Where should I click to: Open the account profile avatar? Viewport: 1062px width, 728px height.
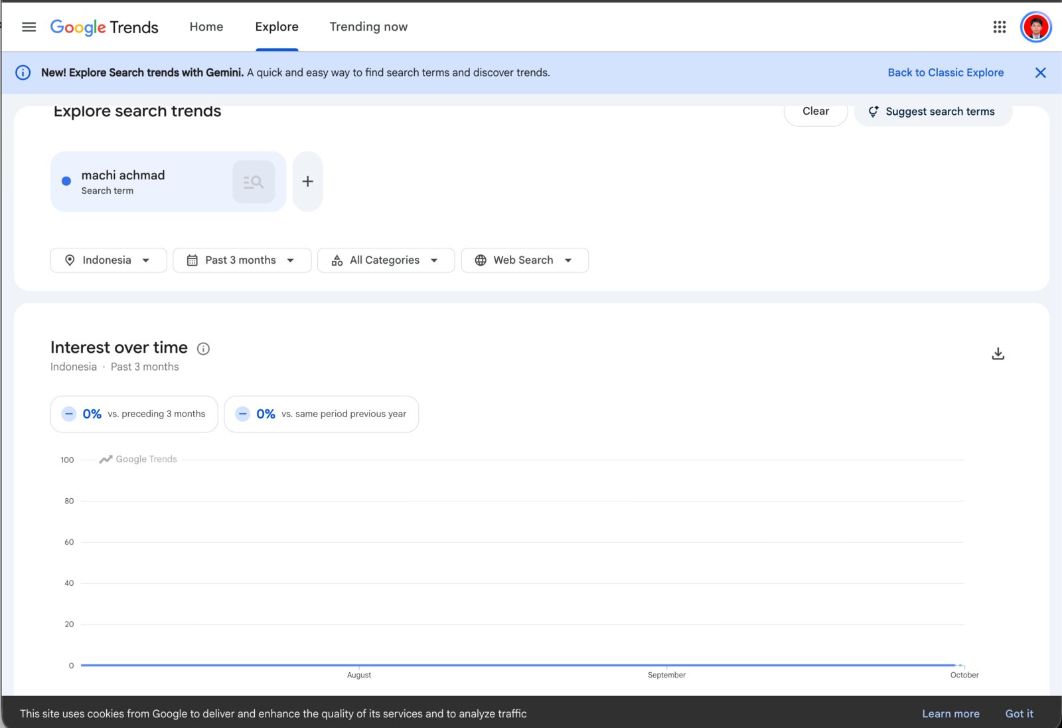click(1035, 27)
